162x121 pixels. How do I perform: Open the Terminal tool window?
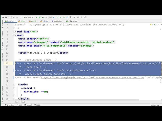pos(28,105)
